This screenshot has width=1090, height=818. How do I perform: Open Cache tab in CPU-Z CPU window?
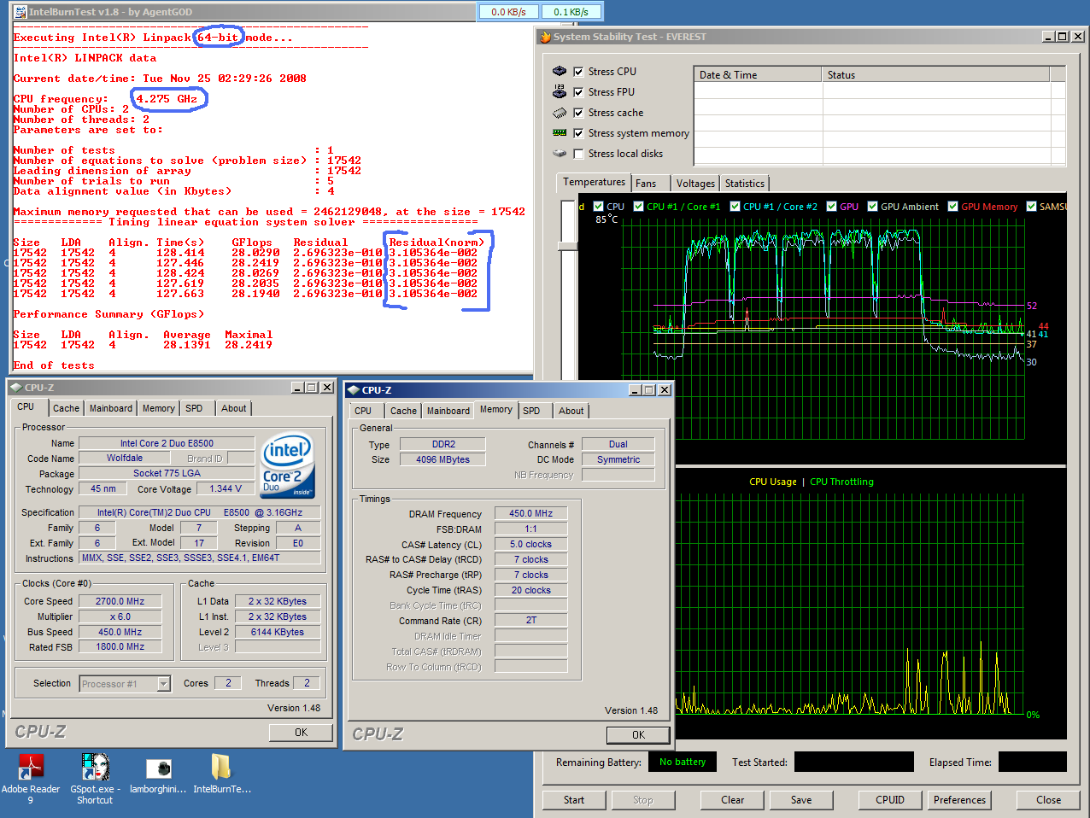pos(66,408)
